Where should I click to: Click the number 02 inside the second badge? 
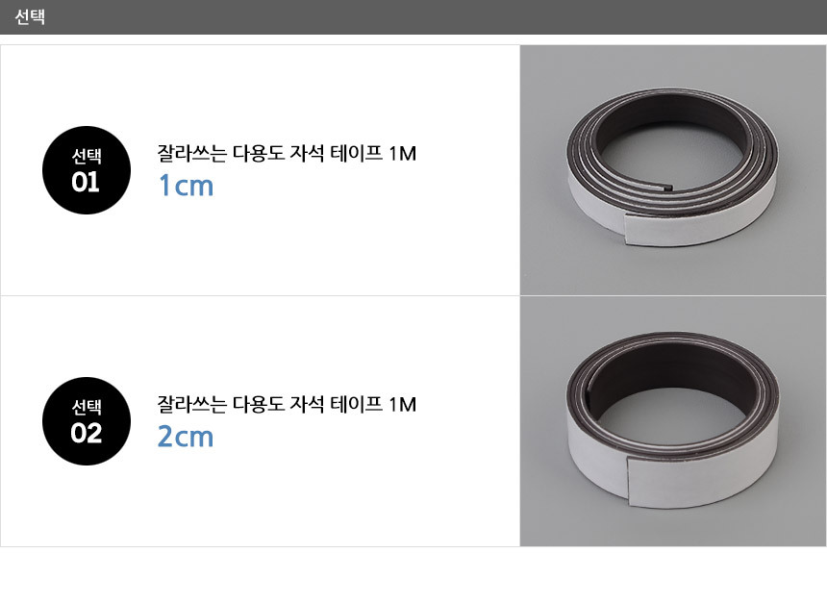coord(86,434)
